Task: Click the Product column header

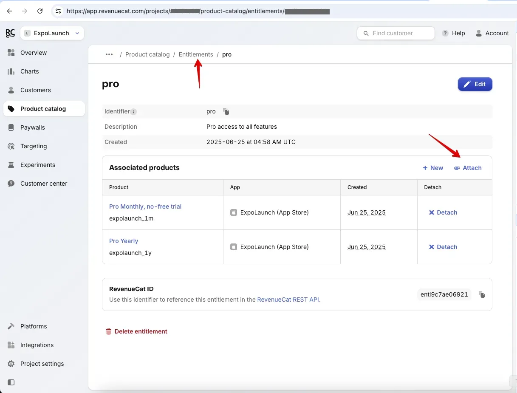Action: point(119,187)
